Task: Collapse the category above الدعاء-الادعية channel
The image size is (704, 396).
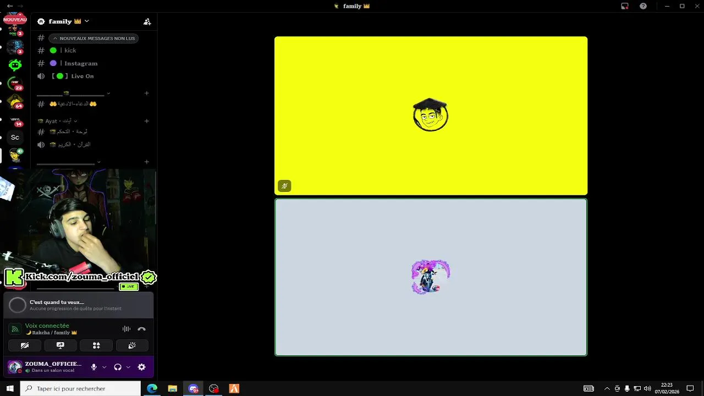Action: (74, 94)
